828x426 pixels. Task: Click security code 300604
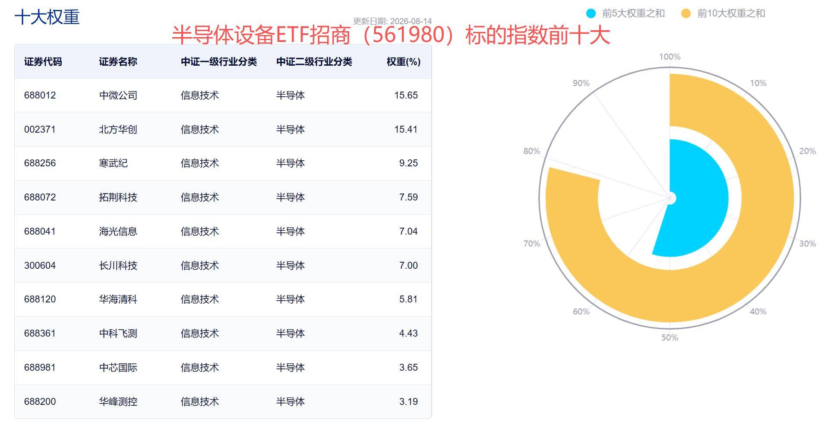[x=40, y=266]
